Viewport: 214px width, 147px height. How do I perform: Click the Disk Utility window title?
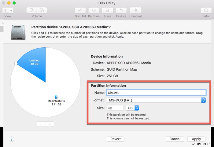click(x=107, y=3)
